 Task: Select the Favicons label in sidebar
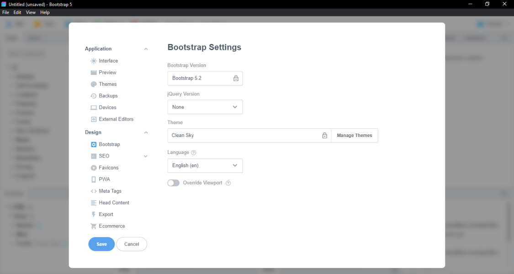pos(108,168)
